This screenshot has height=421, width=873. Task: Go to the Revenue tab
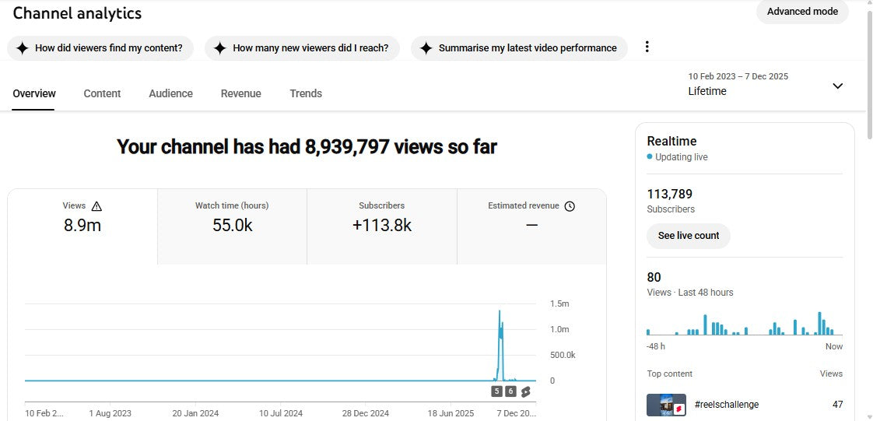[240, 93]
